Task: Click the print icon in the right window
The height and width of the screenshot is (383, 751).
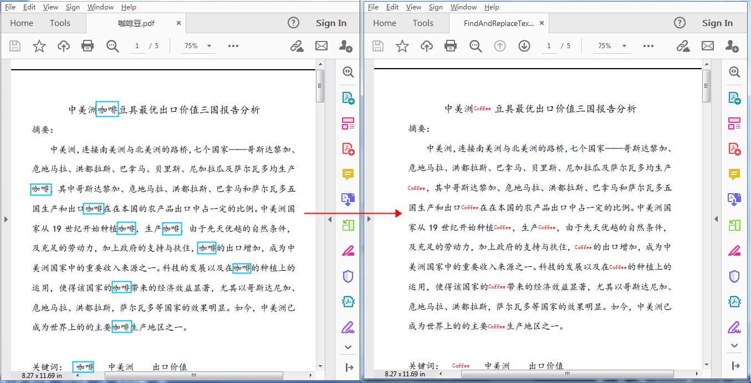Action: point(451,46)
